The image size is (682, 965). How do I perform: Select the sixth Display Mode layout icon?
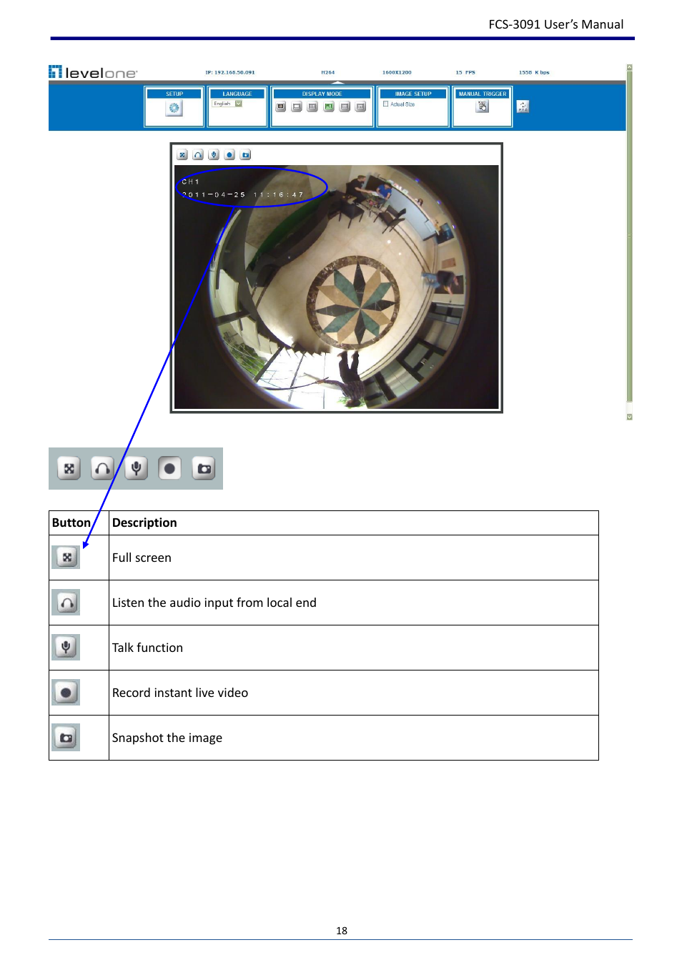click(x=360, y=107)
